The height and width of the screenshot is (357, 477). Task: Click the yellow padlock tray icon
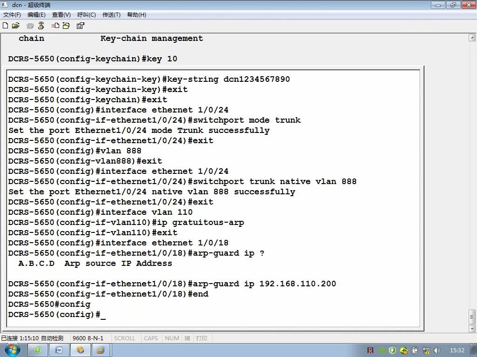coord(404,350)
